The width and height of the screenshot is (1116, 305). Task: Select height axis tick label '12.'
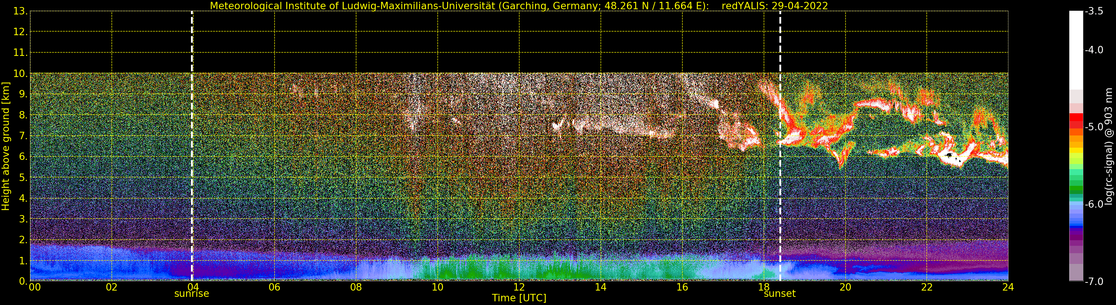[20, 32]
